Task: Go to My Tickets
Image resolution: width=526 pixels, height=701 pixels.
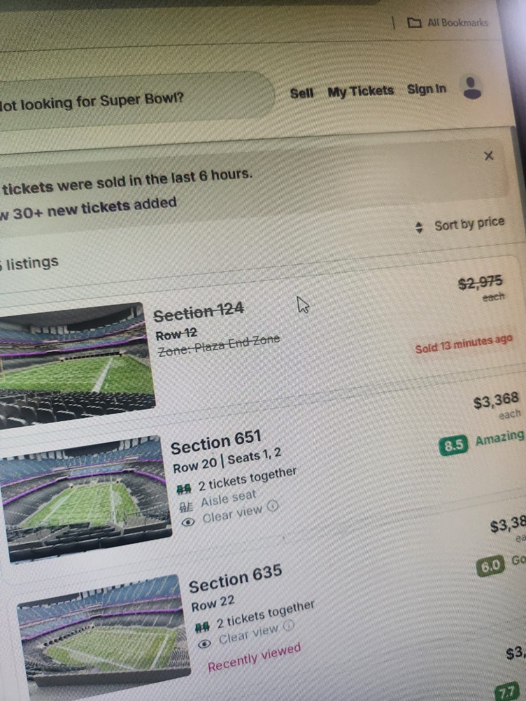Action: pos(361,91)
